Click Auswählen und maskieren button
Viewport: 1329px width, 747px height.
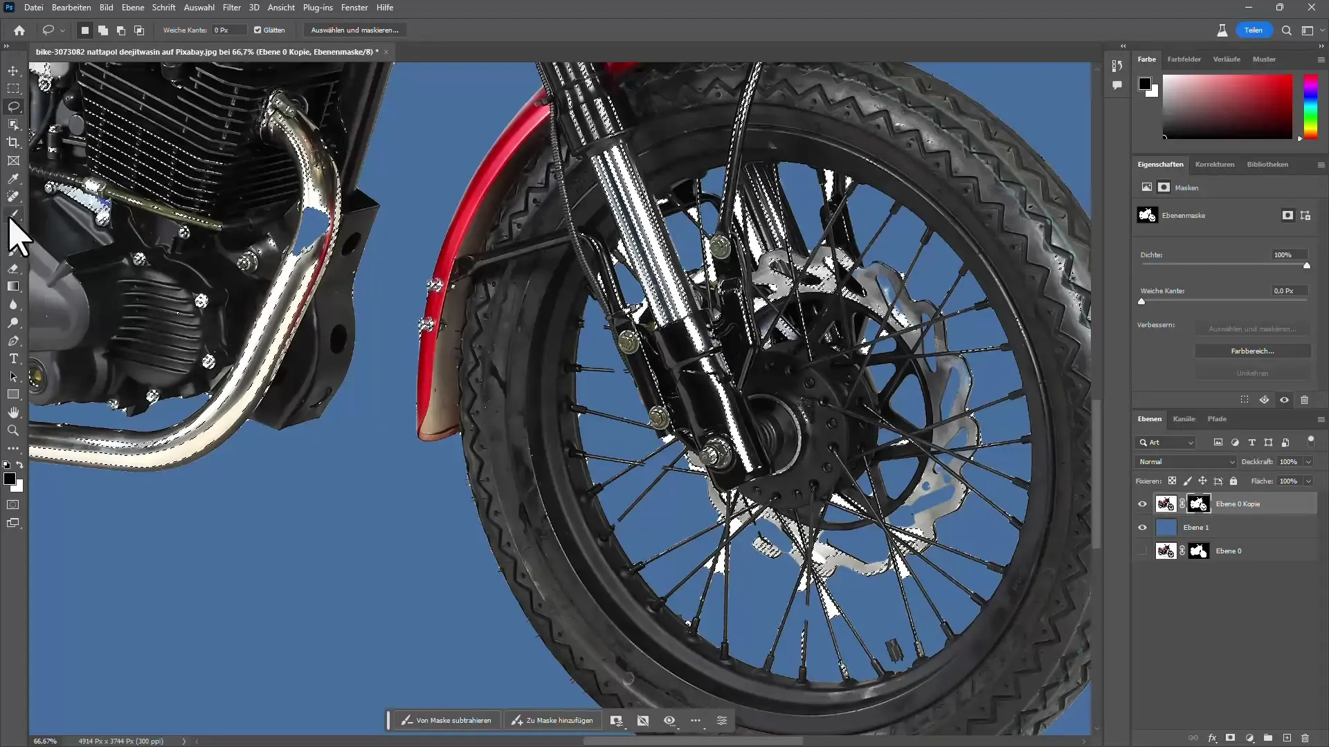pos(354,30)
